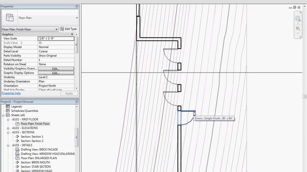Image resolution: width=307 pixels, height=172 pixels.
Task: Click the Section 2 section icon
Action: 17,141
